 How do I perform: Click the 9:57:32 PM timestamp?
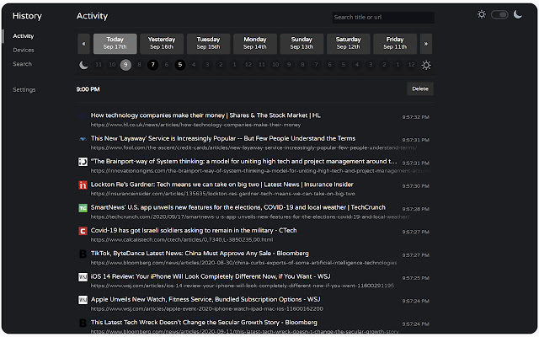pos(415,117)
